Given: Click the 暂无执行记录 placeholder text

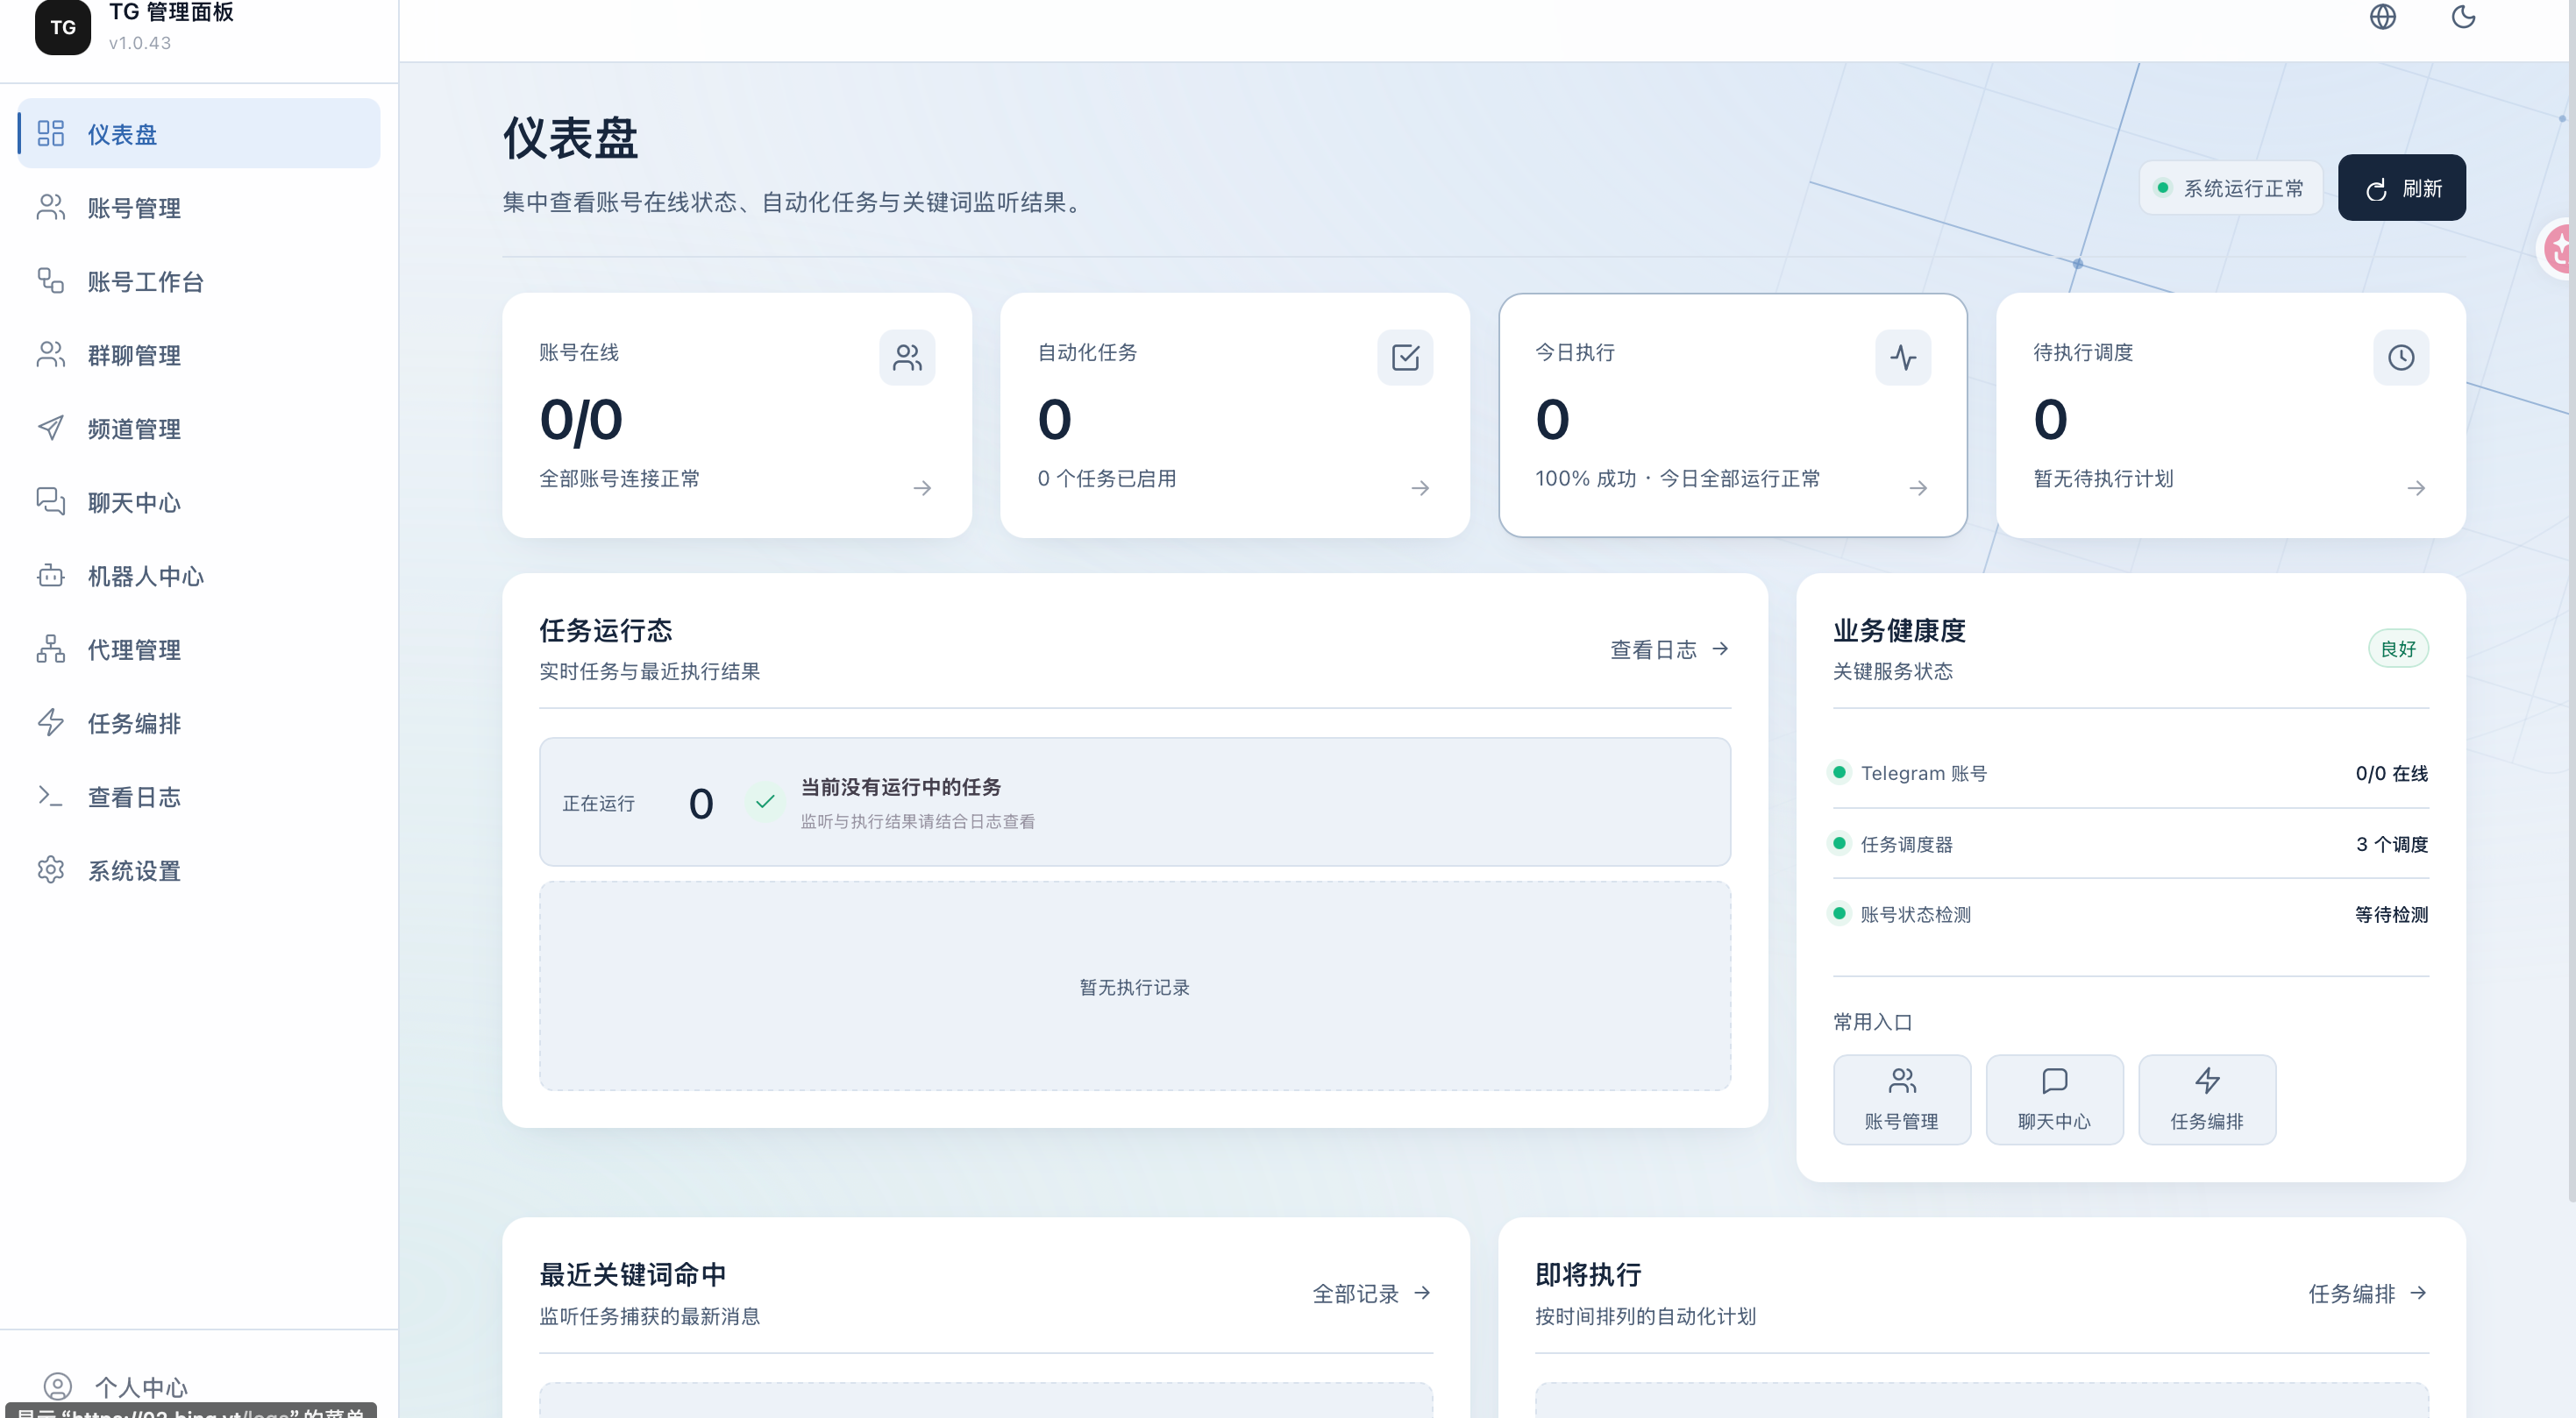Looking at the screenshot, I should (1135, 988).
